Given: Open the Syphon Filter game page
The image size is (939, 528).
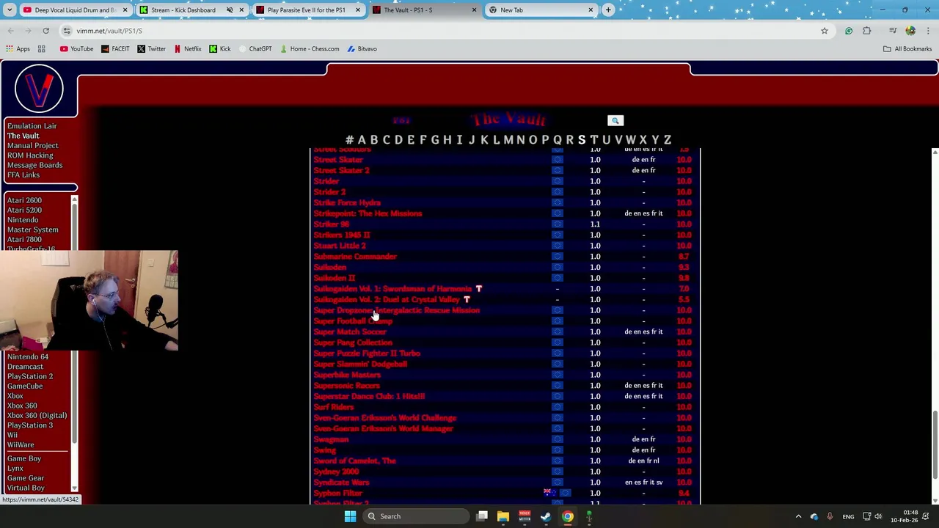Looking at the screenshot, I should [338, 493].
